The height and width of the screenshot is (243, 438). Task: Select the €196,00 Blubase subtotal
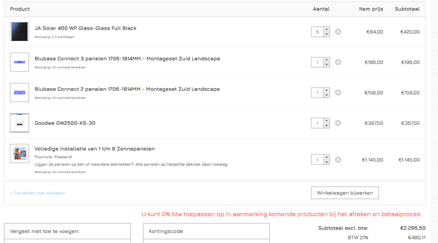tap(410, 62)
